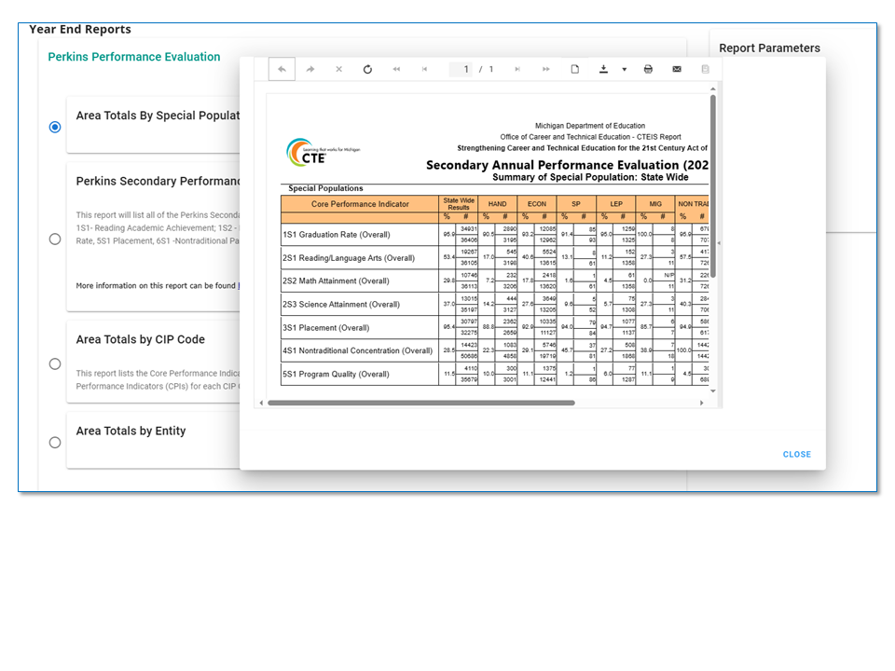
Task: Select Perkins Secondary Performance radio button
Action: [x=55, y=239]
